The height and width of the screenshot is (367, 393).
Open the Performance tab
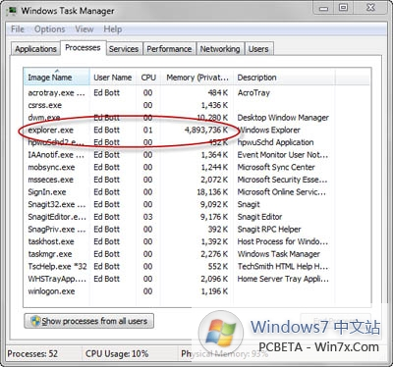point(169,49)
